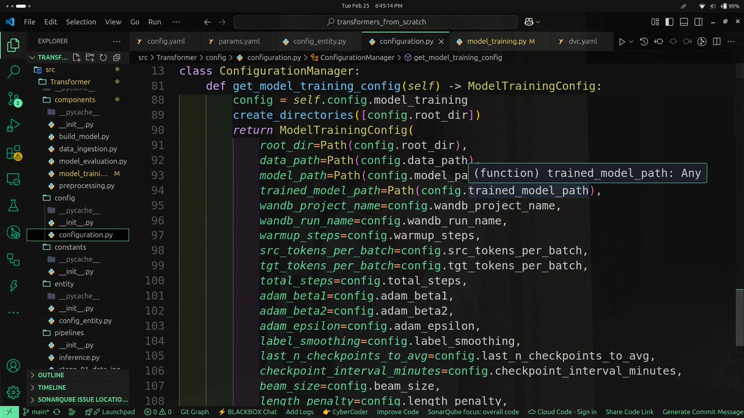This screenshot has width=744, height=418.
Task: Split the editor to the right
Action: pyautogui.click(x=717, y=41)
